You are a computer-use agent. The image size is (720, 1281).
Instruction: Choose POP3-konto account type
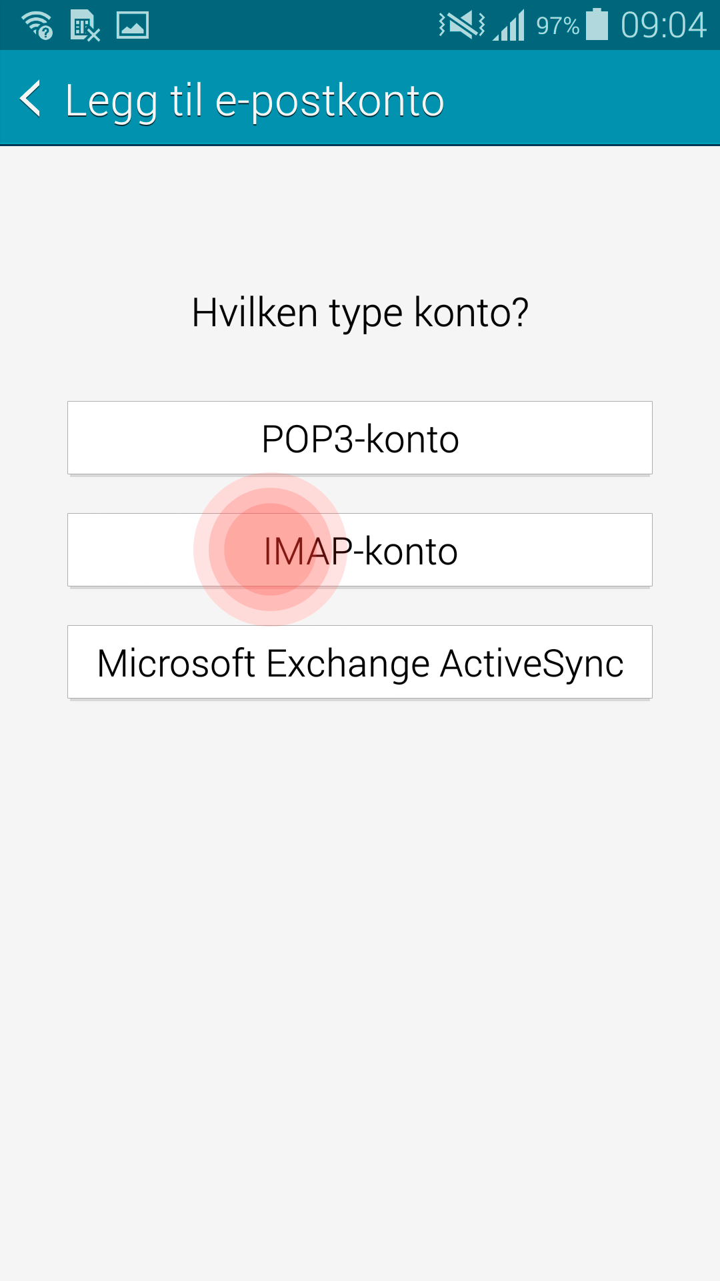tap(360, 438)
